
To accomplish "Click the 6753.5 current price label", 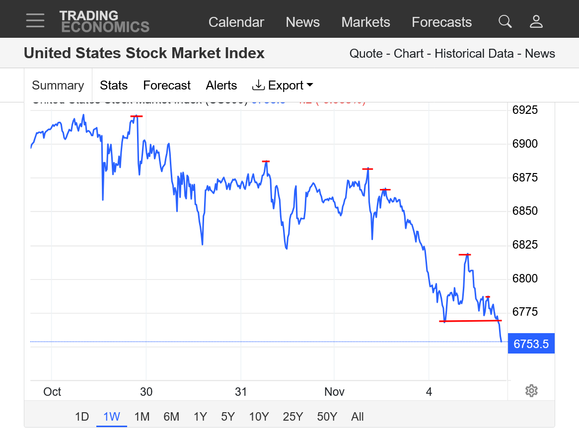I will tap(531, 344).
